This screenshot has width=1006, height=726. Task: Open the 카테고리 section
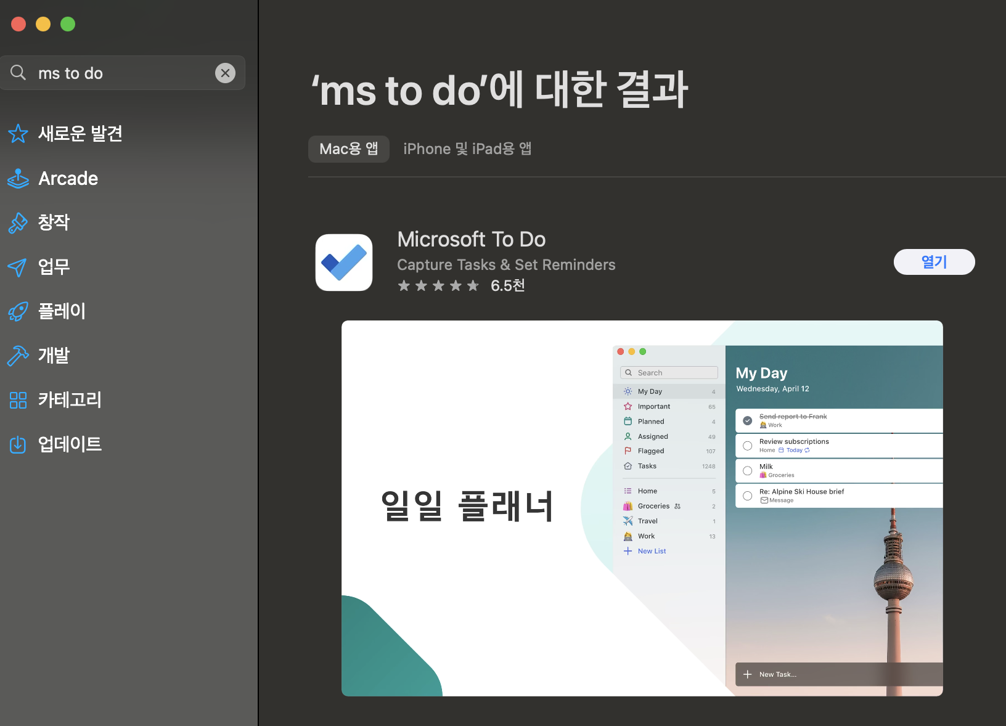70,400
